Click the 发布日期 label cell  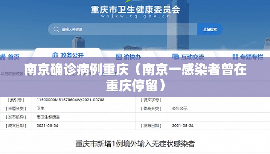(151, 126)
